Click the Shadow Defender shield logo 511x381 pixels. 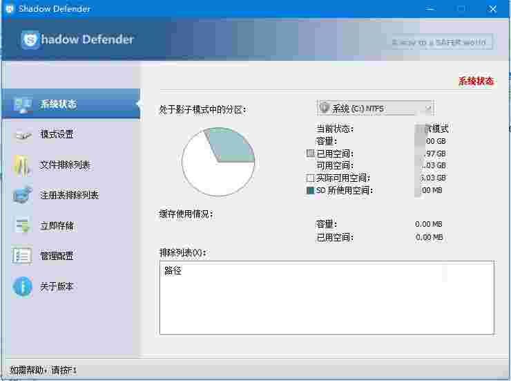pyautogui.click(x=30, y=40)
